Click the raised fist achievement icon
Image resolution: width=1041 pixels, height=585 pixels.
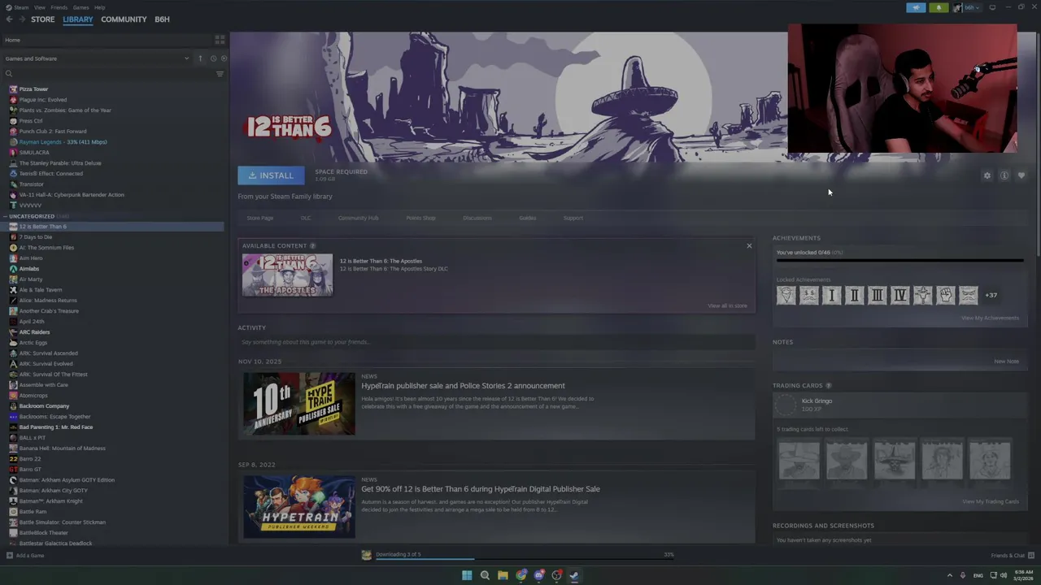[945, 295]
